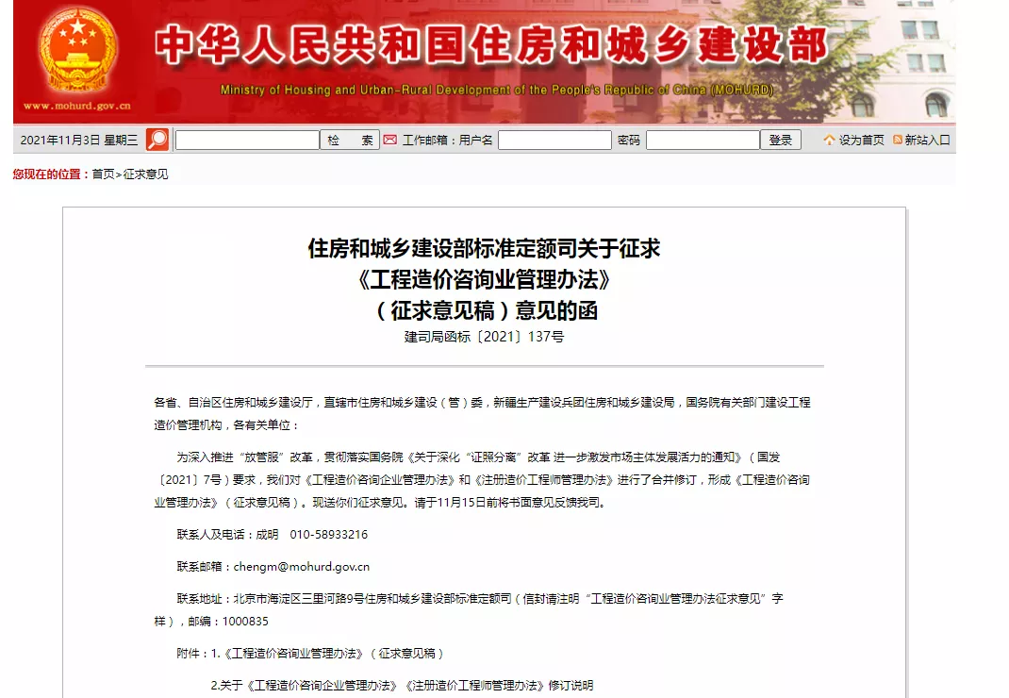Focus the 密码 password field
The width and height of the screenshot is (1009, 698).
pyautogui.click(x=703, y=141)
